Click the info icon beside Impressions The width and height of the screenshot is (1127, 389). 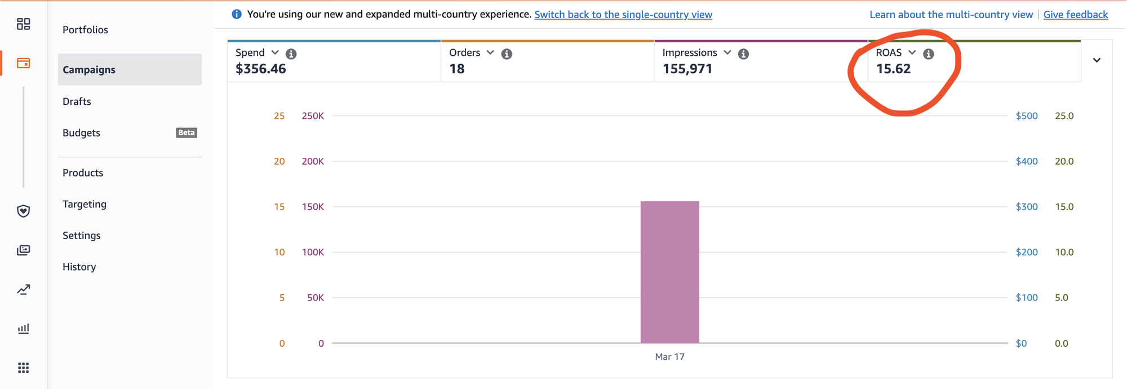tap(743, 54)
